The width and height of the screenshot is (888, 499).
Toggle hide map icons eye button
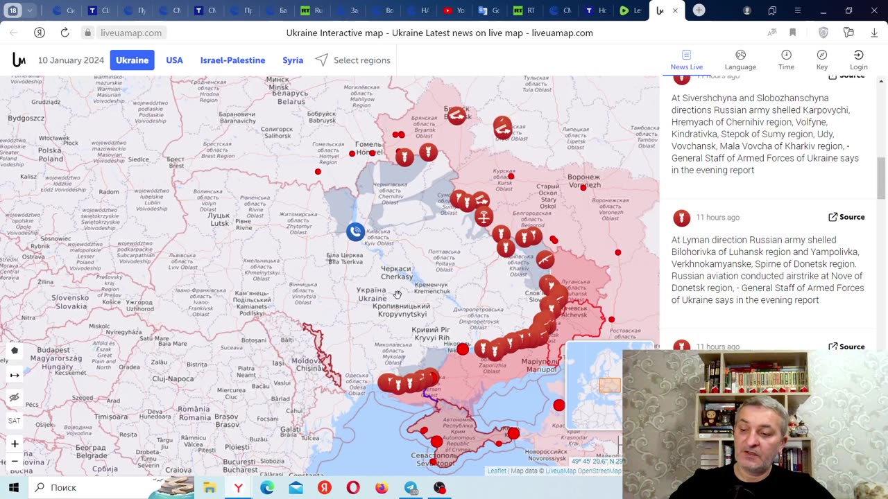[x=15, y=398]
